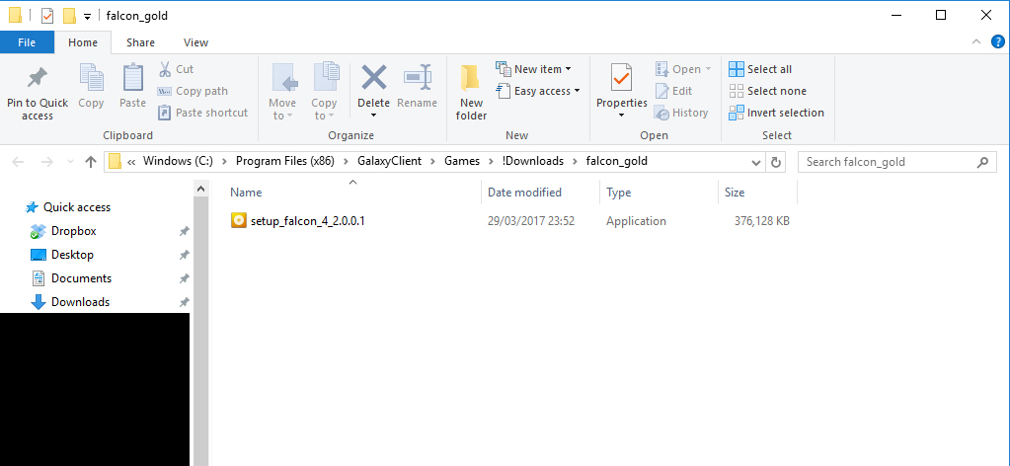1010x466 pixels.
Task: Create a New folder
Action: (x=472, y=92)
